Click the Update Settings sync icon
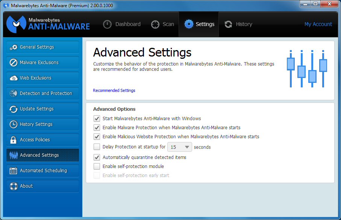Image resolution: width=341 pixels, height=220 pixels. click(14, 109)
